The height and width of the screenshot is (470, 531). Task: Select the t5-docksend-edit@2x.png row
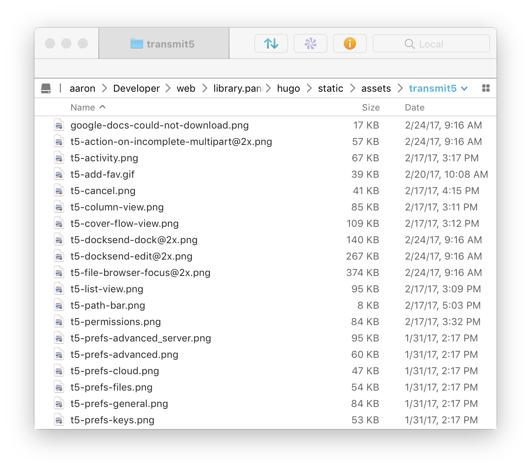132,256
